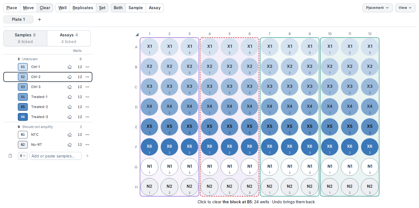Click well B5 containing X2
This screenshot has width=419, height=208.
click(x=230, y=67)
